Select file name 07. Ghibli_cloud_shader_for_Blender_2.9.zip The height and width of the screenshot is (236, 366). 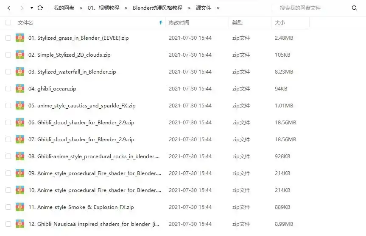click(81, 140)
